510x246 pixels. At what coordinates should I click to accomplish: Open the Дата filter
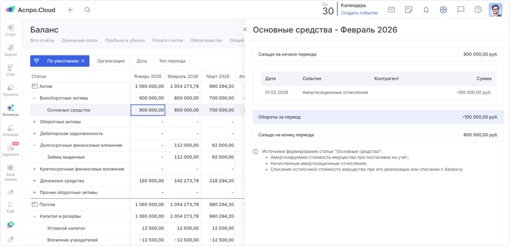click(142, 61)
